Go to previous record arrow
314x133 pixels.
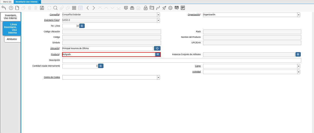(x=88, y=8)
